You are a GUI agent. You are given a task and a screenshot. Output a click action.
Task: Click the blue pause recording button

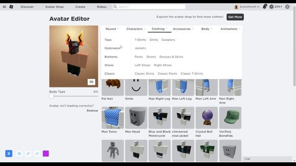9,154
